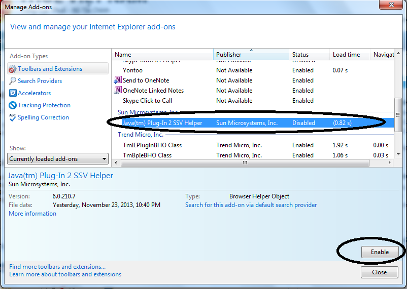
Task: Select the TmBpIeBHO Class row
Action: pyautogui.click(x=253, y=155)
